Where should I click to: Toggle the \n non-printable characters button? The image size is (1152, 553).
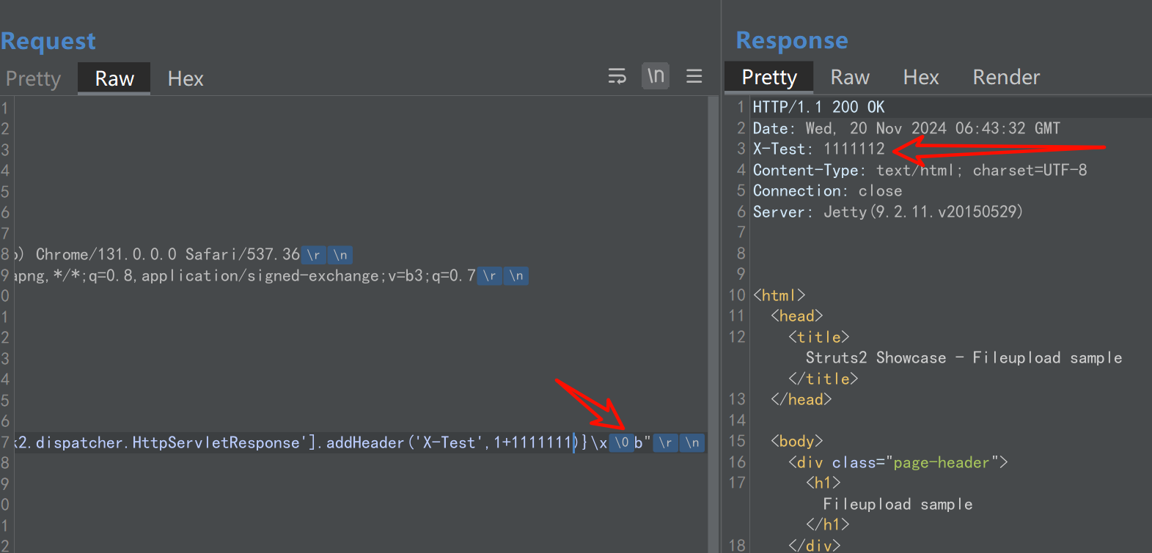(x=656, y=75)
